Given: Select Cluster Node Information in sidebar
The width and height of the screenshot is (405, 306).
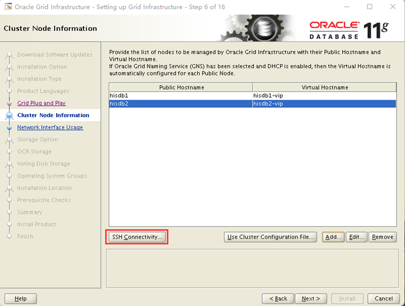Looking at the screenshot, I should (53, 115).
